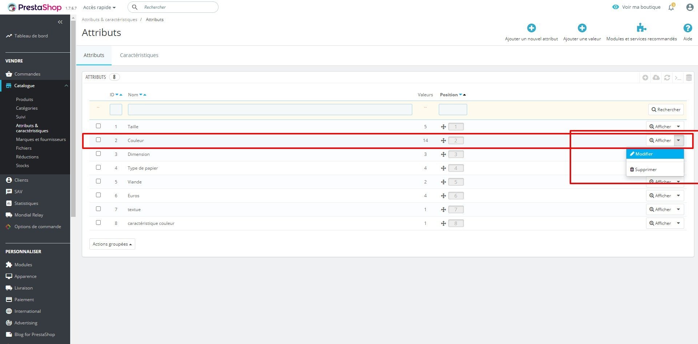Open Commandes in the sidebar
This screenshot has height=344, width=698.
coord(23,74)
